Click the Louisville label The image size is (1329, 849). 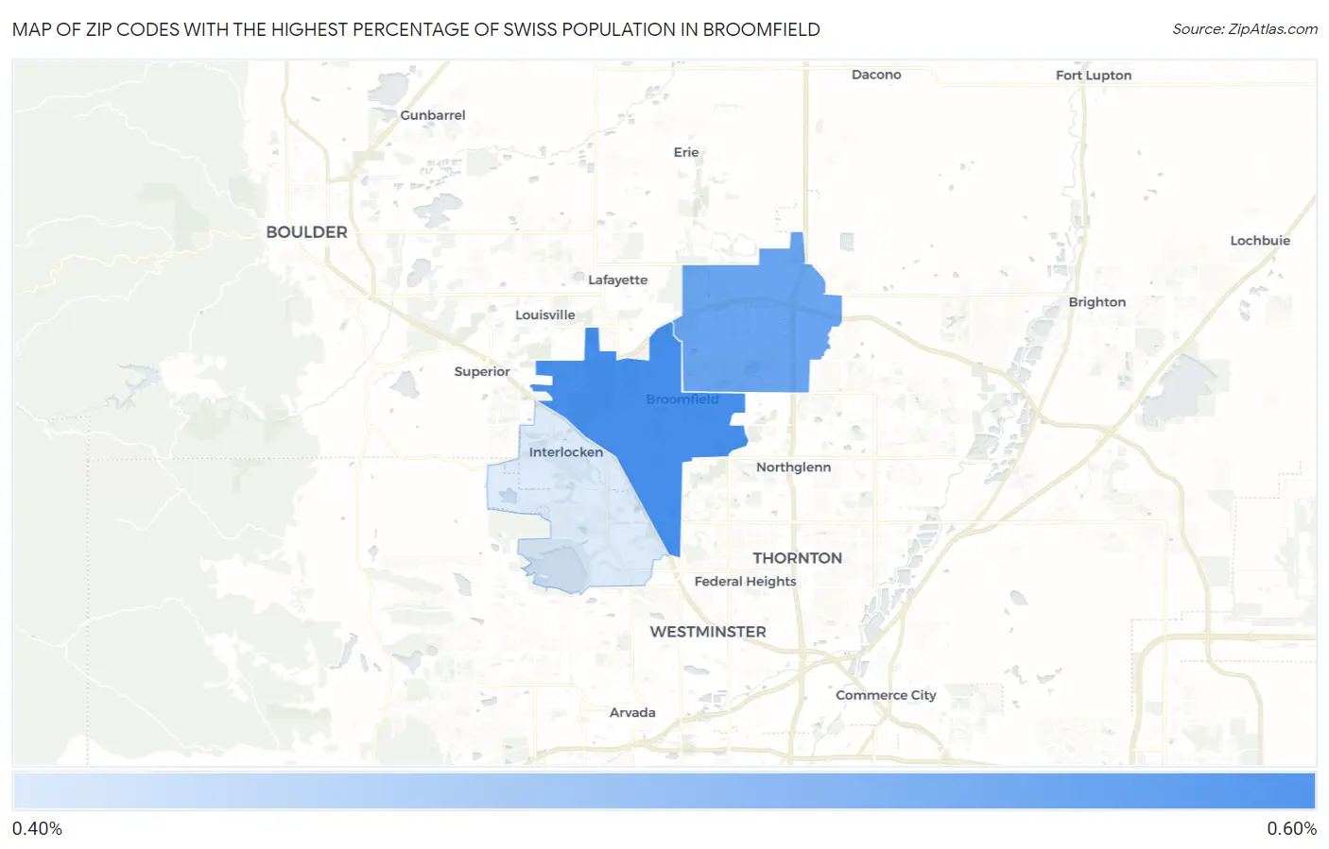tap(544, 315)
